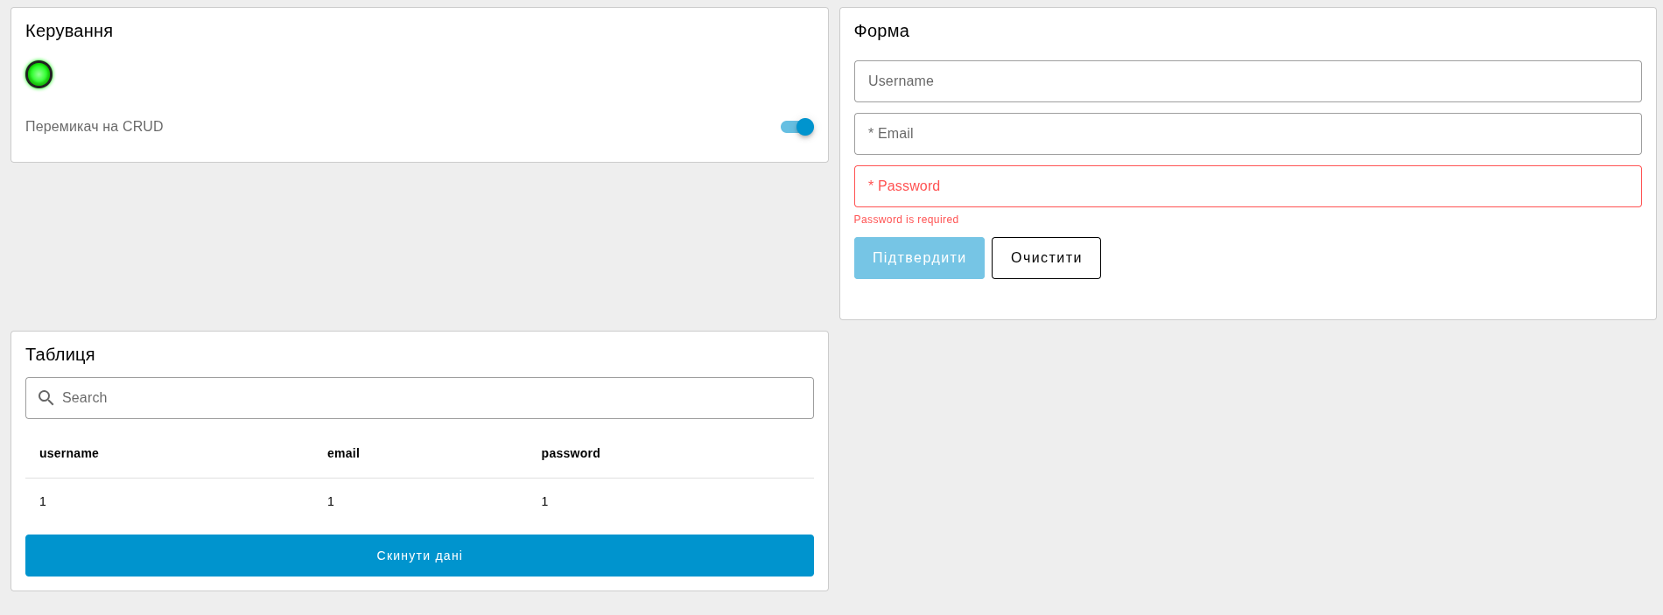Sort by the username column header
1663x615 pixels.
(x=69, y=453)
